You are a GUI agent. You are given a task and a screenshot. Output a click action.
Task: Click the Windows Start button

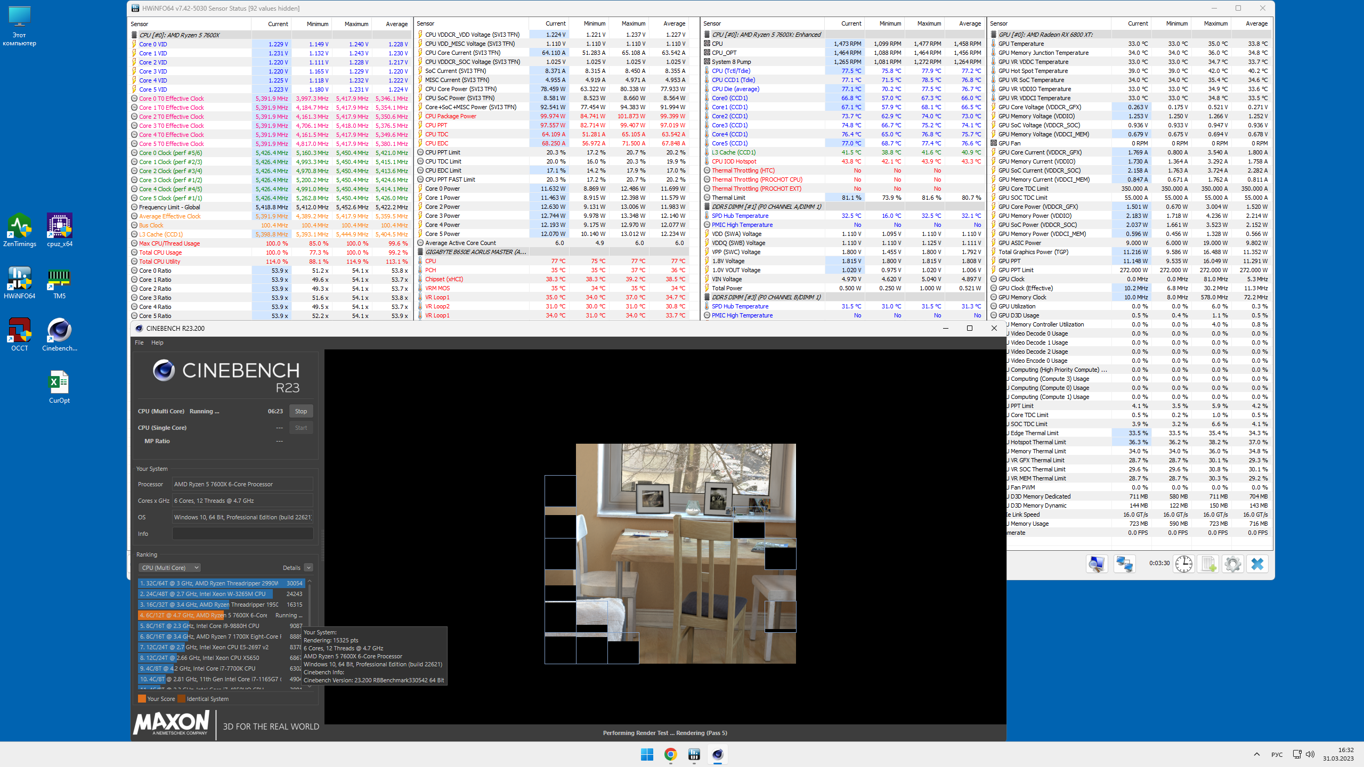[x=647, y=754]
